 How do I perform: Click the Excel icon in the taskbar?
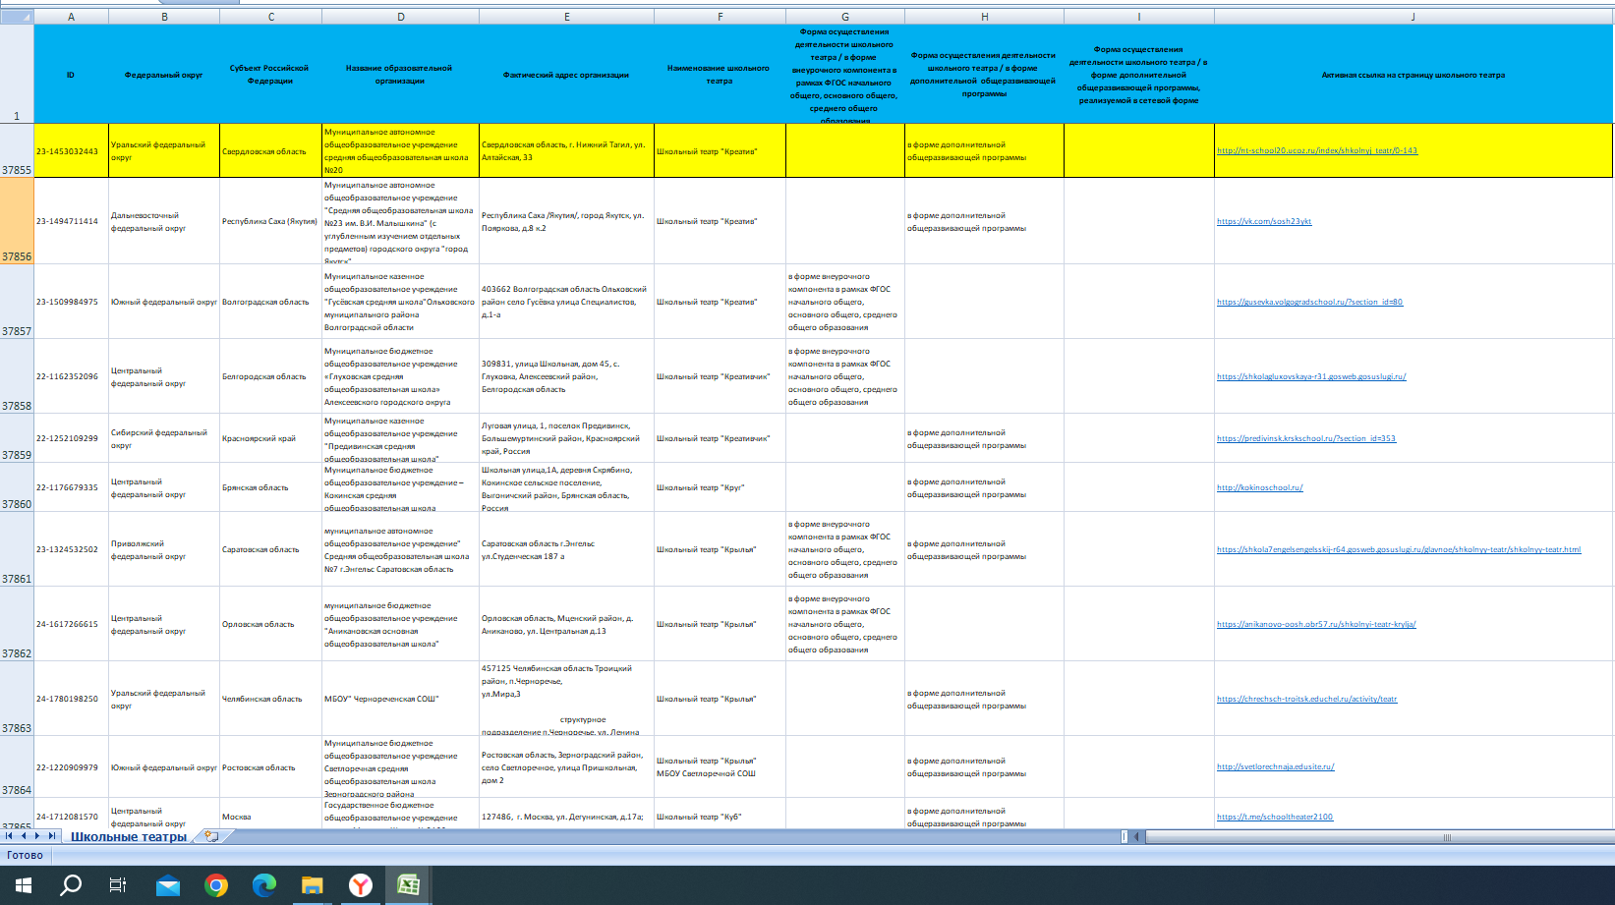[409, 885]
